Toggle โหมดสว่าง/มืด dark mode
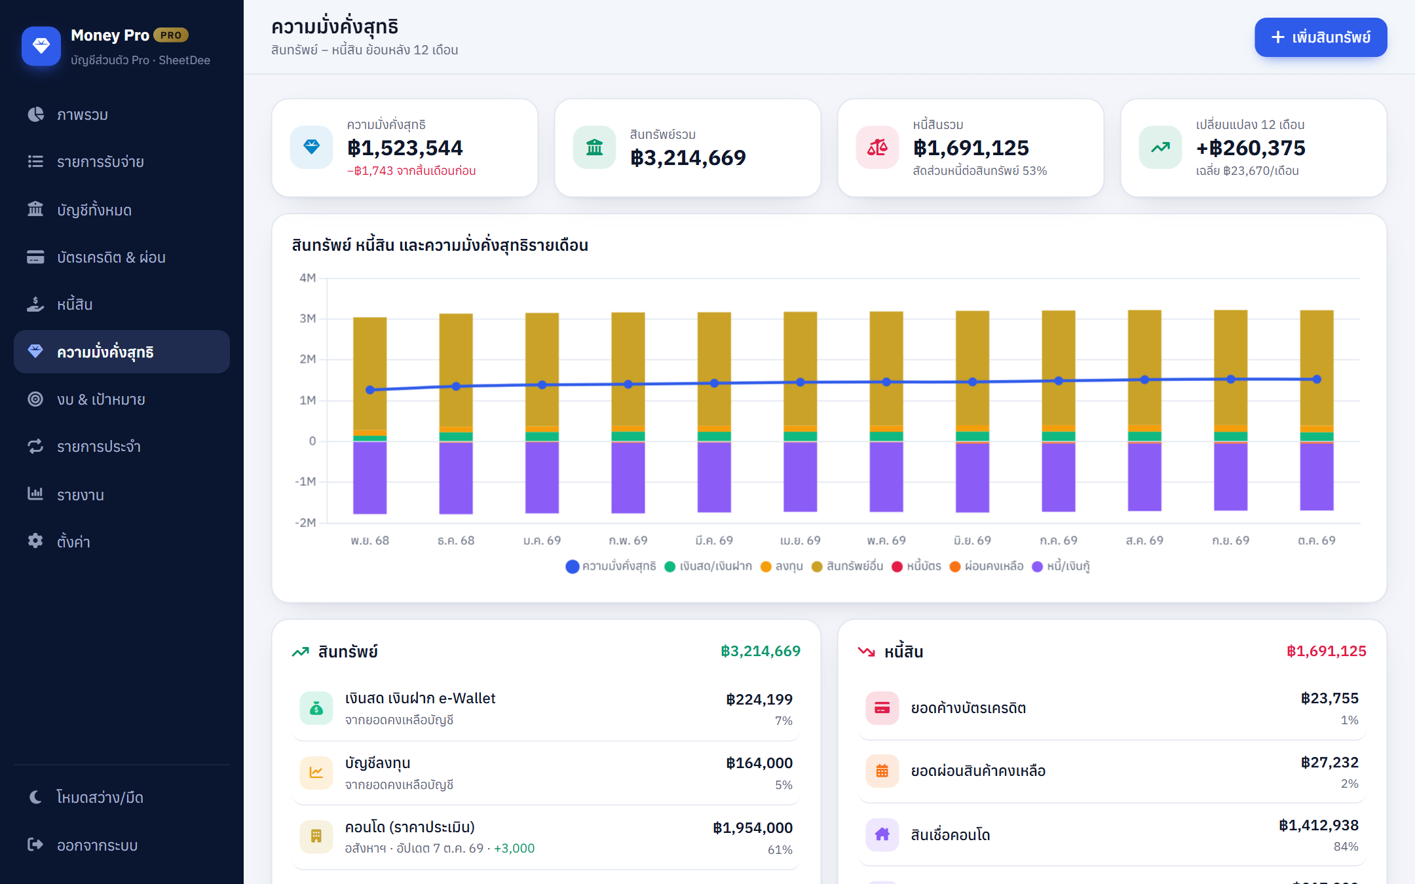This screenshot has height=884, width=1415. pos(122,797)
